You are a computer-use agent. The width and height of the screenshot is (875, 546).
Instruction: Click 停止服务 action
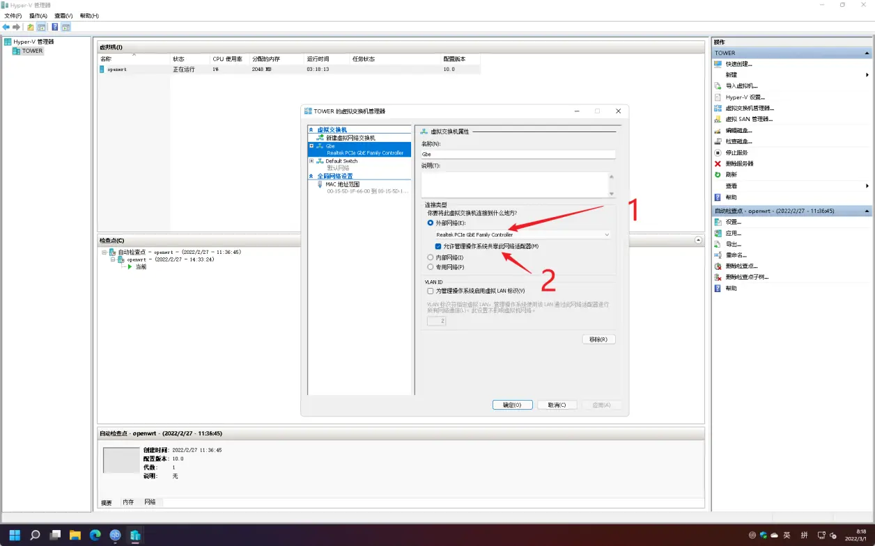click(736, 152)
